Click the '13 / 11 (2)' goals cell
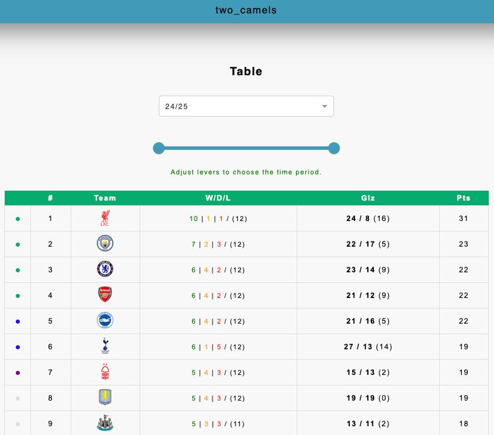 pyautogui.click(x=368, y=424)
